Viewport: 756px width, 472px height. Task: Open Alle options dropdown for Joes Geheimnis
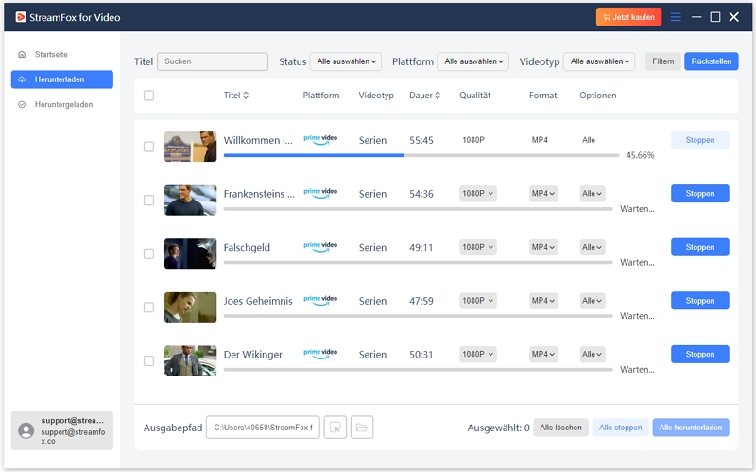click(593, 301)
